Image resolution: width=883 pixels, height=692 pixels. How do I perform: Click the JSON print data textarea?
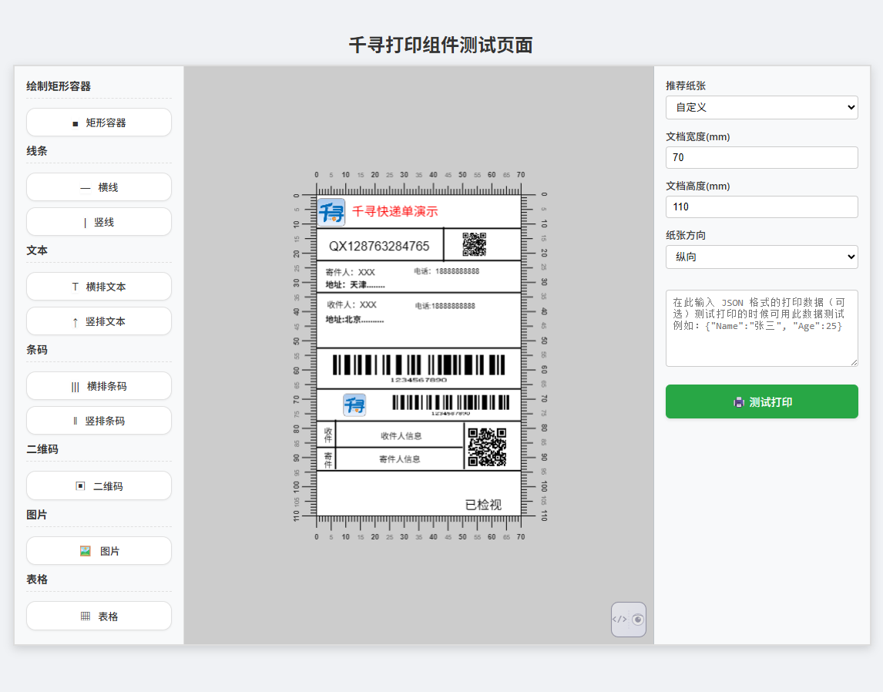(761, 328)
